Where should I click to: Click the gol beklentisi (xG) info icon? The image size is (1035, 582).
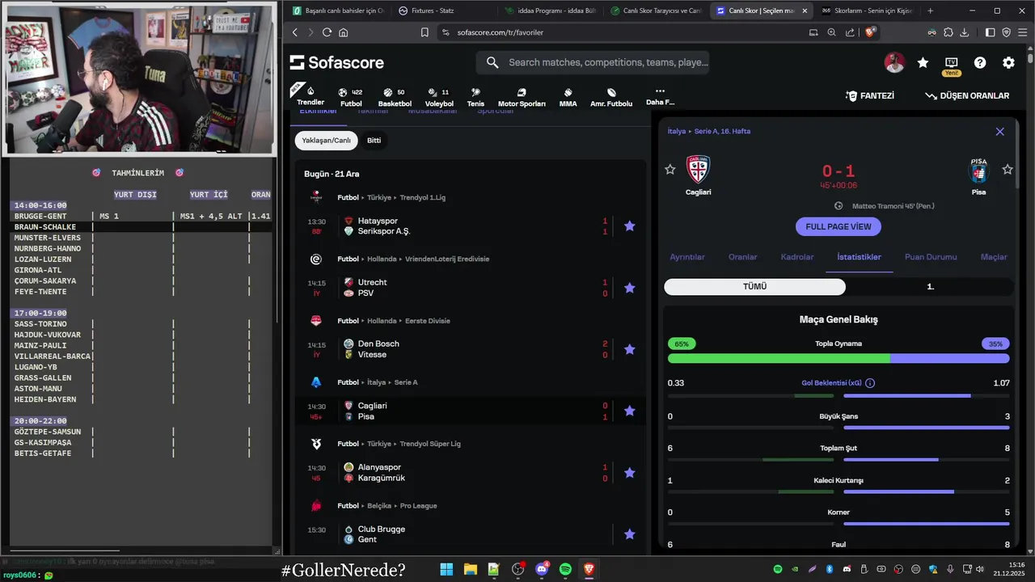(x=870, y=383)
